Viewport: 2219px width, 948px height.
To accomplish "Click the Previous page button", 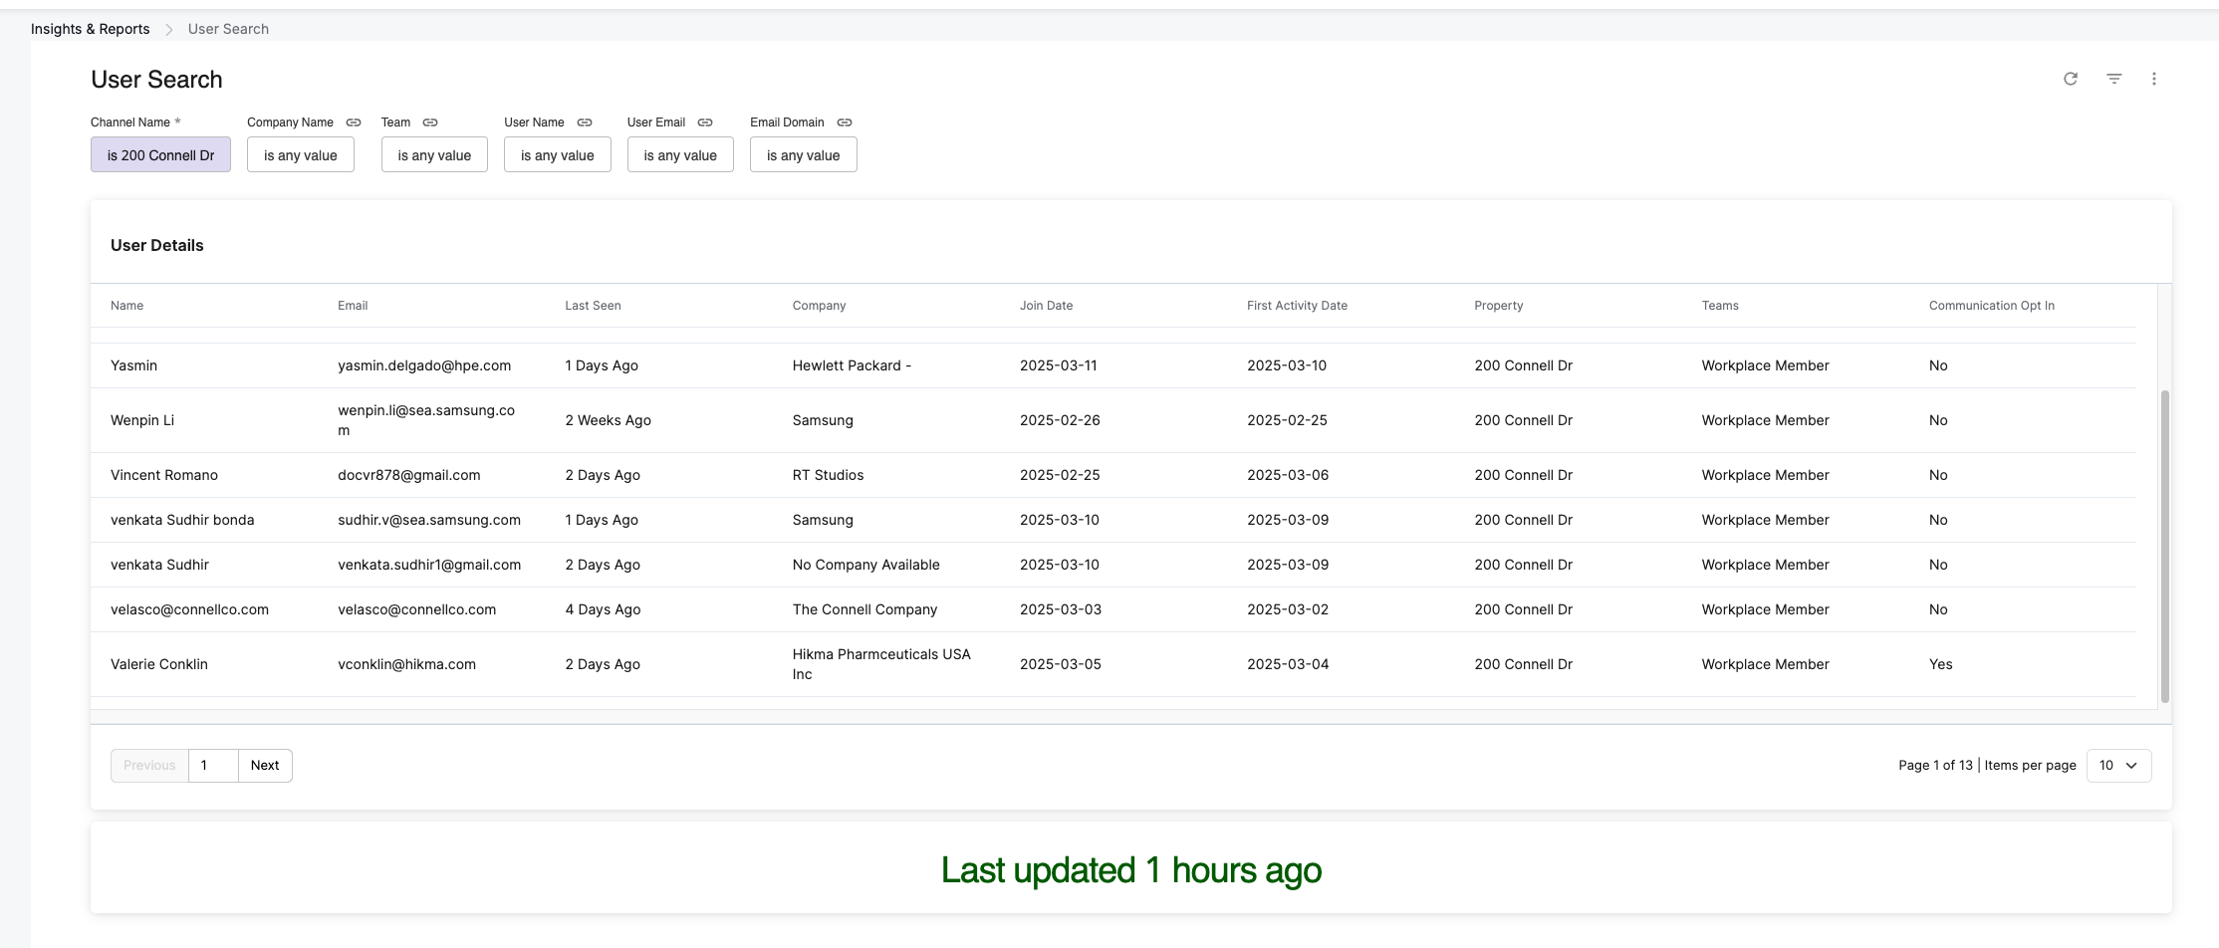I will coord(149,766).
